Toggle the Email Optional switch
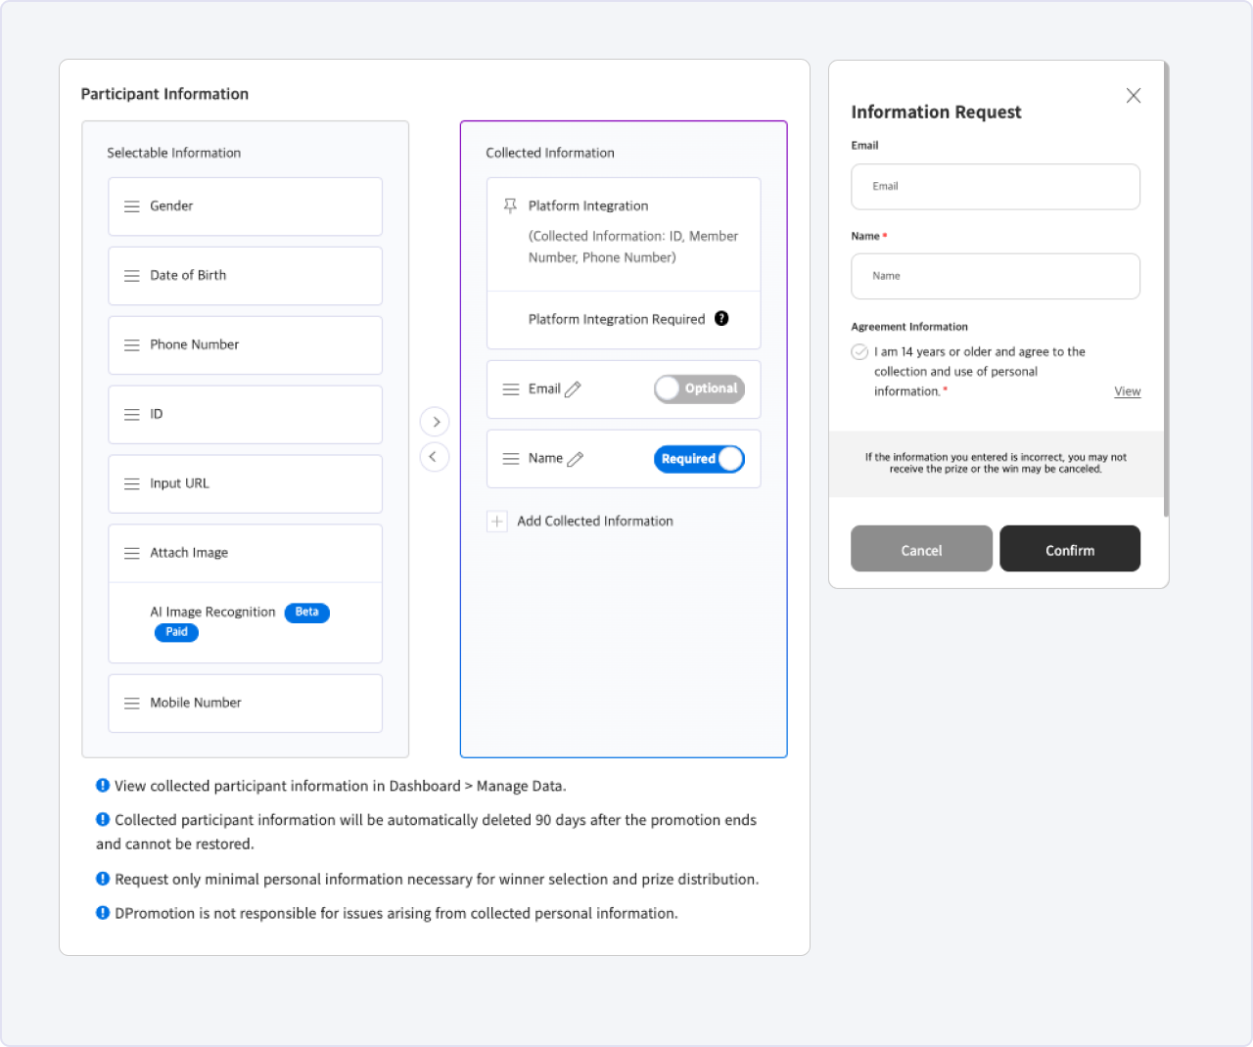Image resolution: width=1253 pixels, height=1047 pixels. pos(699,389)
